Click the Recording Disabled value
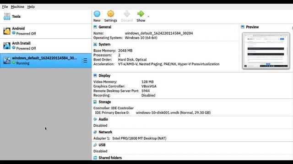 pos(148,95)
